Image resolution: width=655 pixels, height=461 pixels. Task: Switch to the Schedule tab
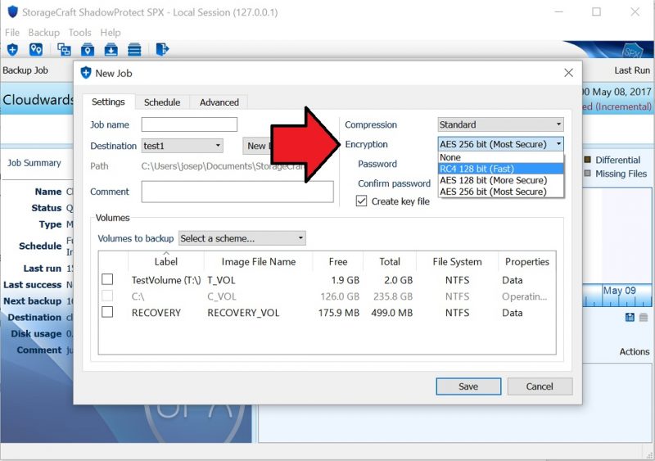(162, 102)
